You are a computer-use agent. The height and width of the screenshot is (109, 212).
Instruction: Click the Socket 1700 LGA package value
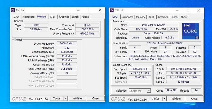pyautogui.click(x=154, y=33)
